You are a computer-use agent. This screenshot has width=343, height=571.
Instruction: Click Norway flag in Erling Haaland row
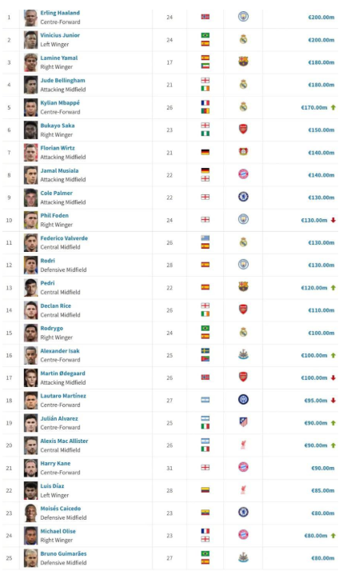tap(205, 17)
